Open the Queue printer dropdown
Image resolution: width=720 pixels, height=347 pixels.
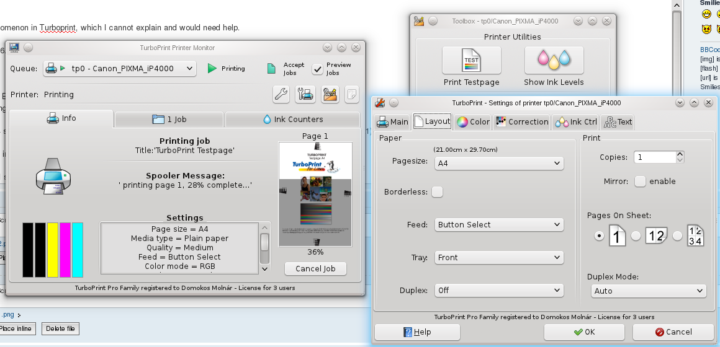coord(120,69)
